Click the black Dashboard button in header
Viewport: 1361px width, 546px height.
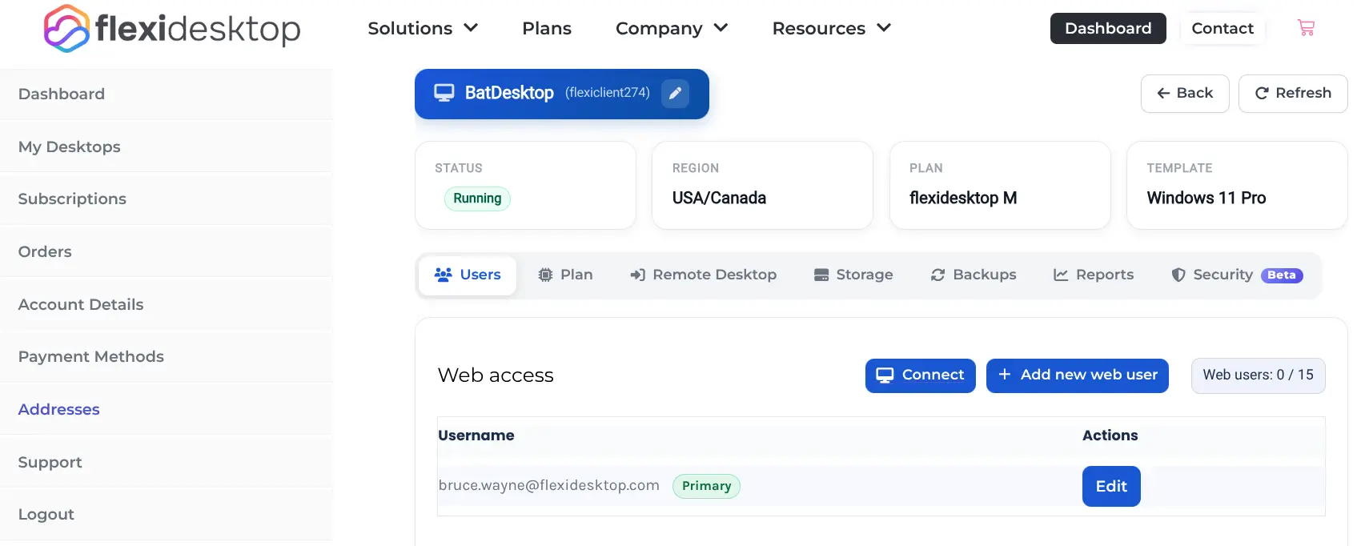click(1108, 28)
